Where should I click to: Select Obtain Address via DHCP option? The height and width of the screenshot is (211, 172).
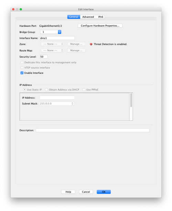tap(46, 90)
